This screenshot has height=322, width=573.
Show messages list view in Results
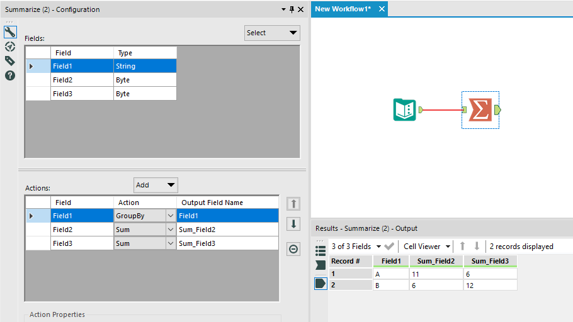[x=321, y=250]
